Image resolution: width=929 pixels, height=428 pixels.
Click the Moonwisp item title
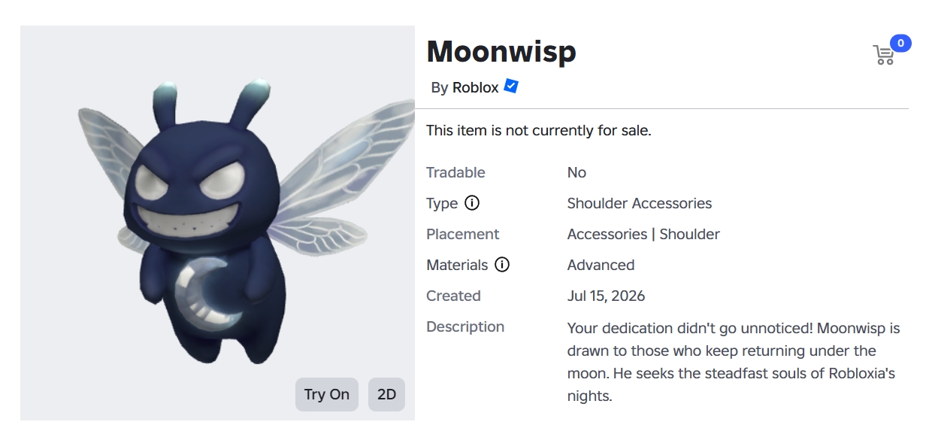point(501,51)
